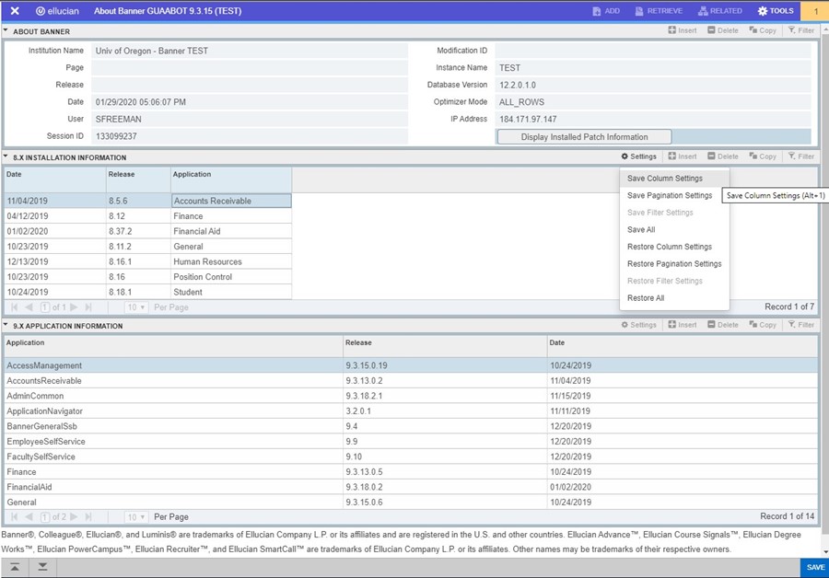The image size is (829, 578).
Task: Collapse the 9.X APPLICATION INFORMATION section
Action: pos(6,325)
